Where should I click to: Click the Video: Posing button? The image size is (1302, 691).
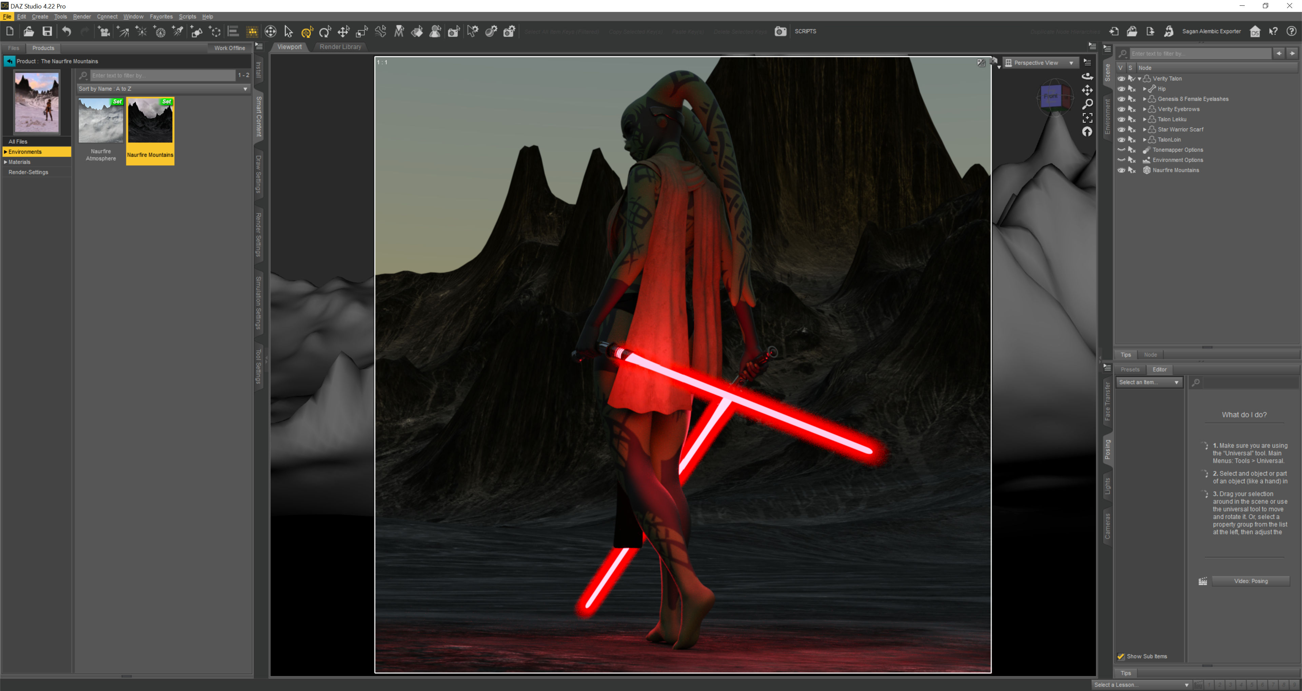coord(1250,581)
